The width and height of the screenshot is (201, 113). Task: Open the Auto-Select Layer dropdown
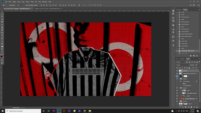pos(20,5)
